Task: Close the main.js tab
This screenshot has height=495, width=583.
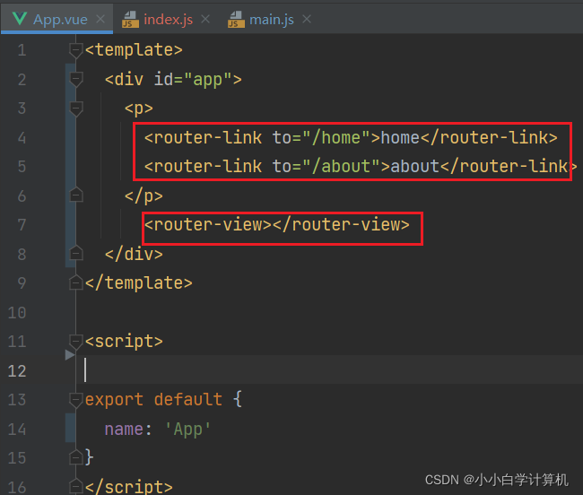Action: tap(307, 19)
